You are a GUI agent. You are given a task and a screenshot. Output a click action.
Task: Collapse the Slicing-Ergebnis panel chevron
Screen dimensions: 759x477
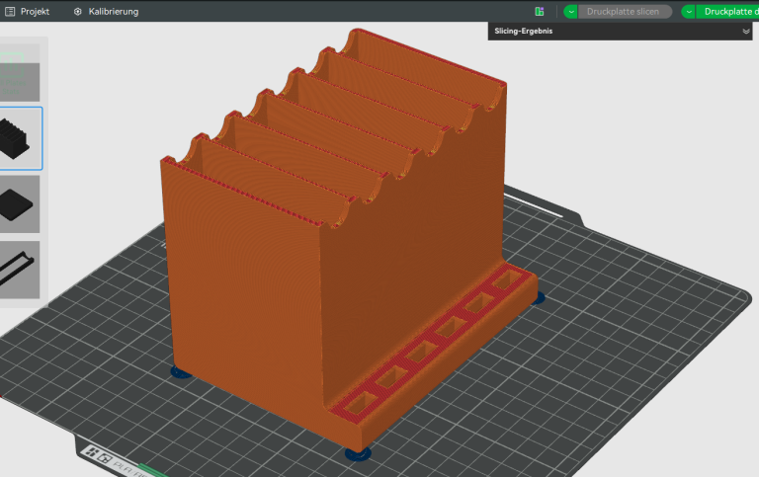[x=746, y=32]
